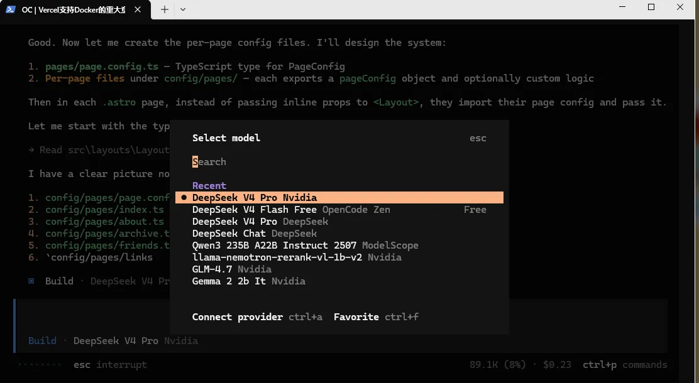
Task: Click config/pages/index.ts list item
Action: point(104,209)
